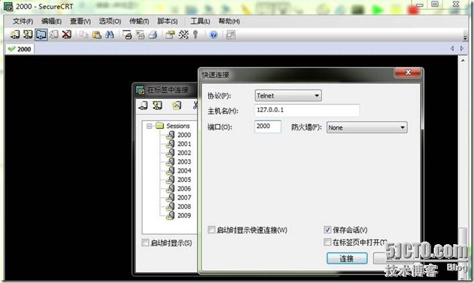474x283 pixels.
Task: Click the Copy toolbar icon
Action: coord(84,35)
